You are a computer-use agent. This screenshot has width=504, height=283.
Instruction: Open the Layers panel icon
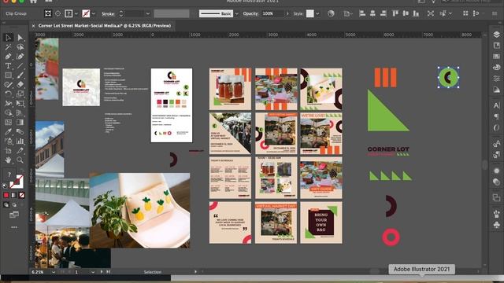[x=496, y=35]
